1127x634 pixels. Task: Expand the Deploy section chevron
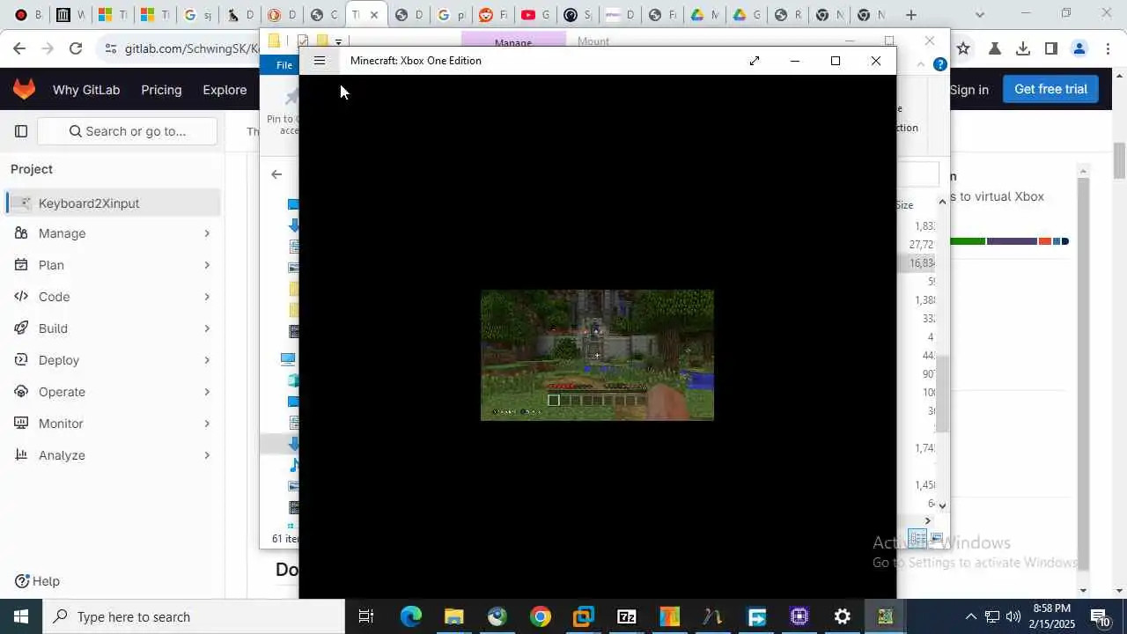[x=207, y=360]
